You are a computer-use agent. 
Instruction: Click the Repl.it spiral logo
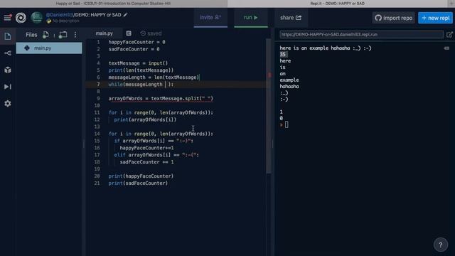pos(21,18)
